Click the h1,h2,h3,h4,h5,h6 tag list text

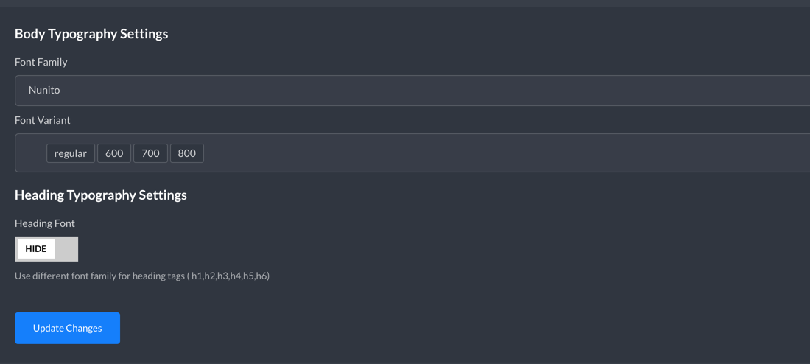point(230,276)
